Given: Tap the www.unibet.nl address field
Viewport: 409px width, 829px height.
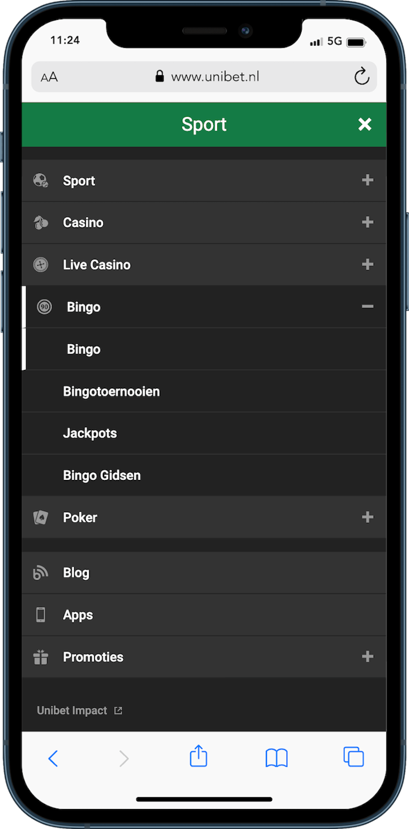Looking at the screenshot, I should tap(215, 77).
